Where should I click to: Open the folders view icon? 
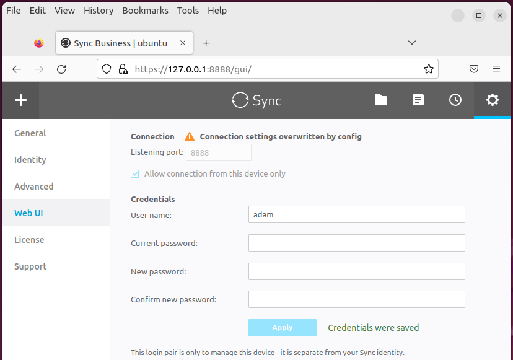[x=380, y=100]
